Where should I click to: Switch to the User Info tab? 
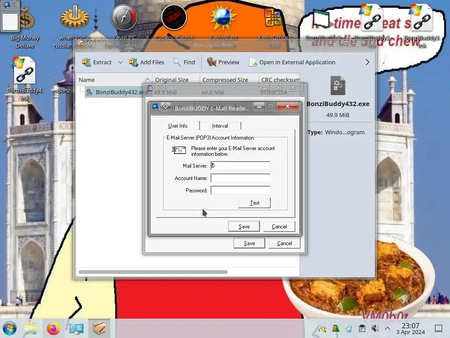[x=178, y=126]
